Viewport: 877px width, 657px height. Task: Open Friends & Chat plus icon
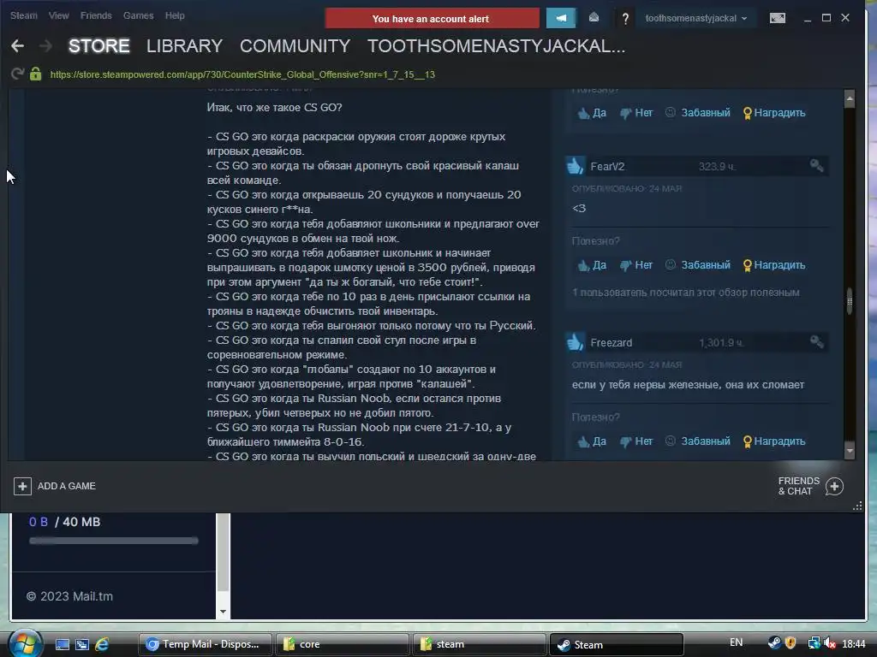tap(834, 486)
